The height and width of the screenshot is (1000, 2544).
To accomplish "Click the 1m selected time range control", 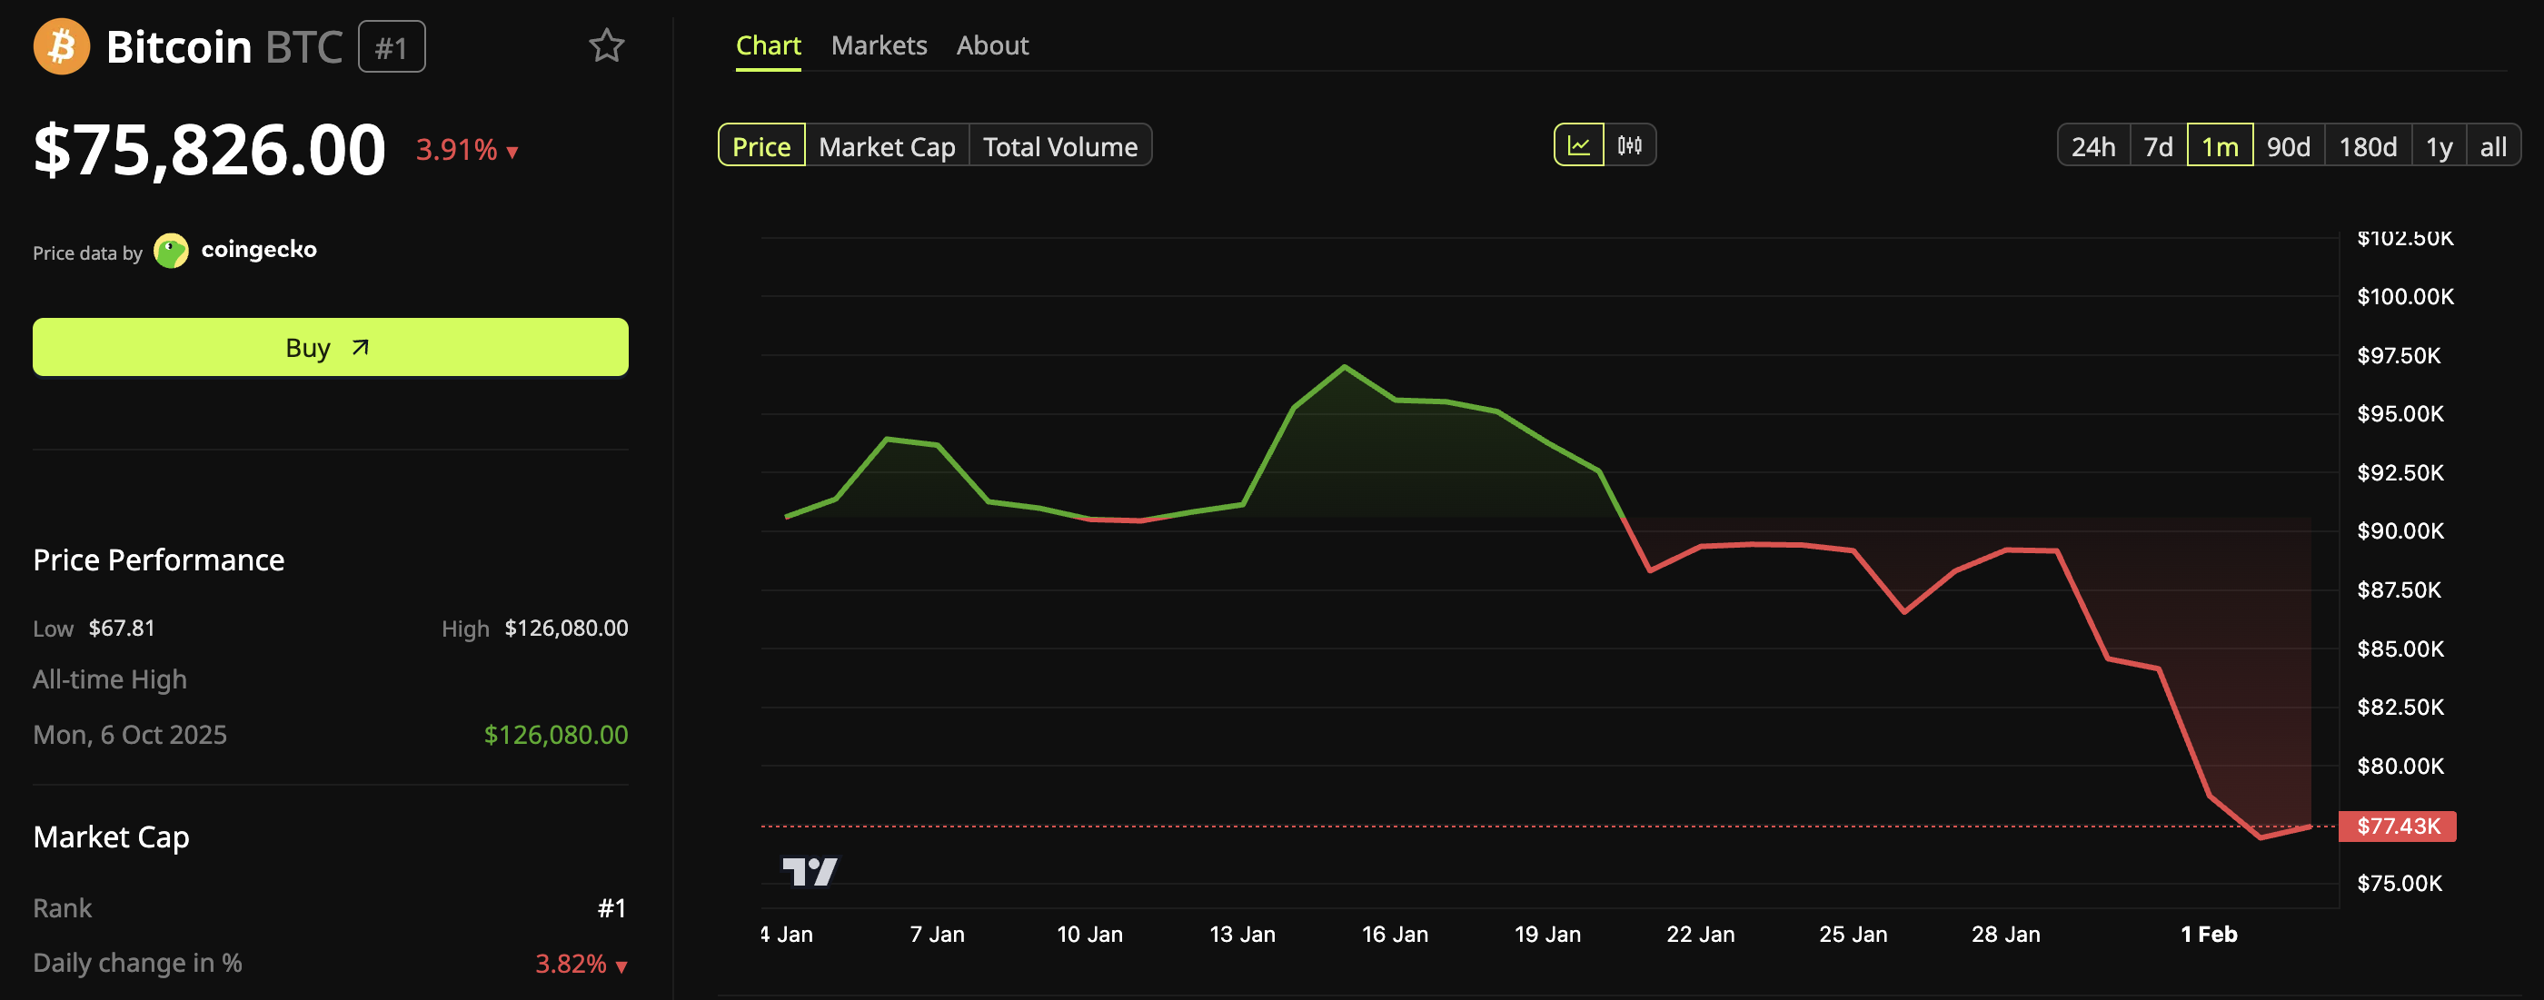I will point(2219,145).
